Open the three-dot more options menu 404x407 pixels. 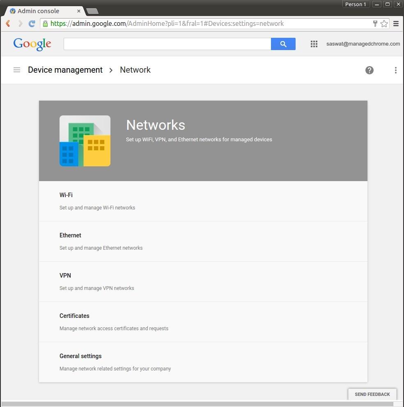395,70
